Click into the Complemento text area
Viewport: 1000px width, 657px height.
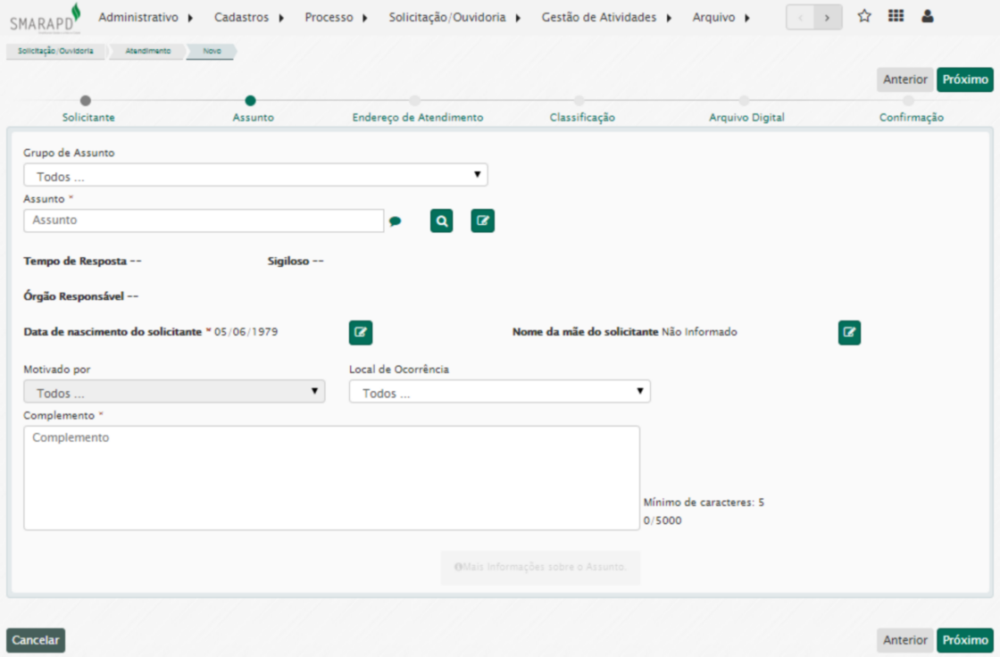(331, 478)
